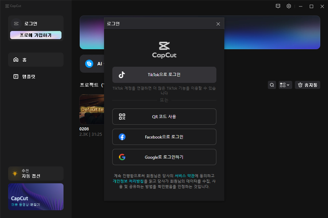328x218 pixels.
Task: Maximize the CapCut window
Action: [311, 6]
